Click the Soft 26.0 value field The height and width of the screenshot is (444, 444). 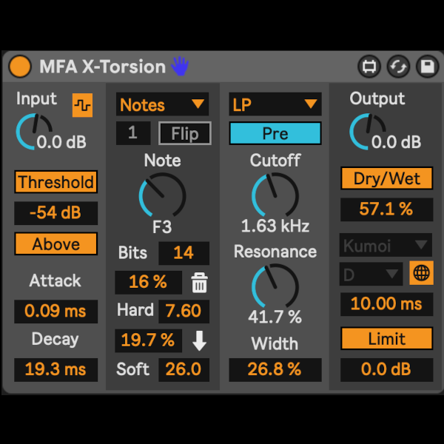pyautogui.click(x=184, y=370)
